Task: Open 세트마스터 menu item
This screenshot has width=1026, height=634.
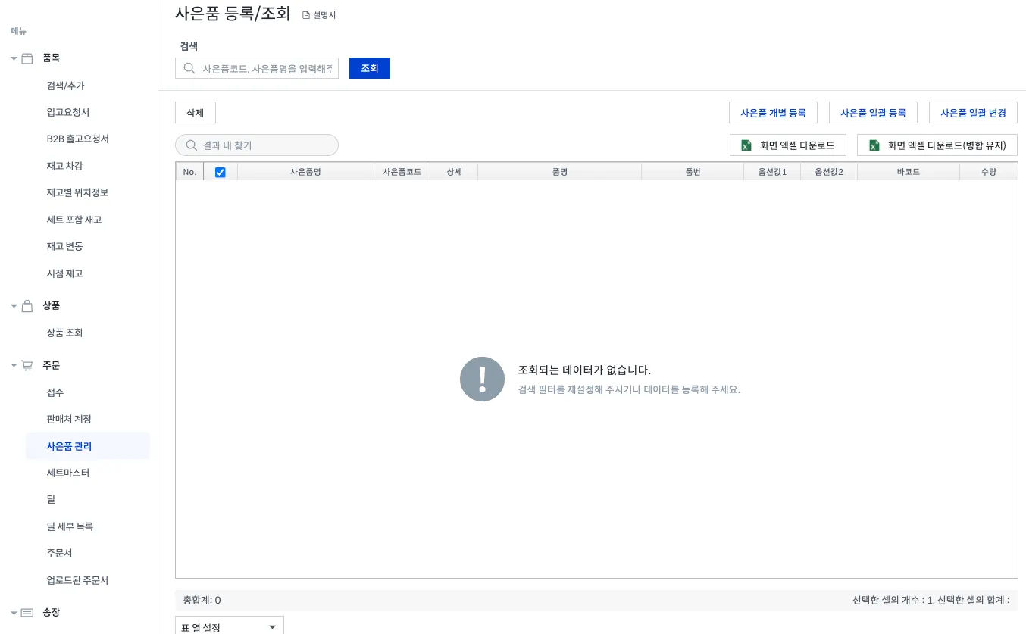Action: tap(68, 473)
